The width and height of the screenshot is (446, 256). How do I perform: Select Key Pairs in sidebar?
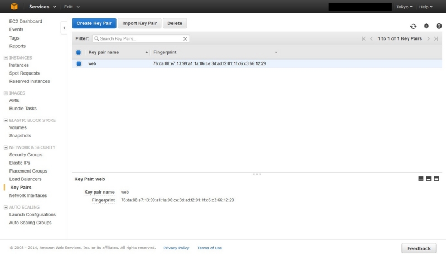pos(21,188)
